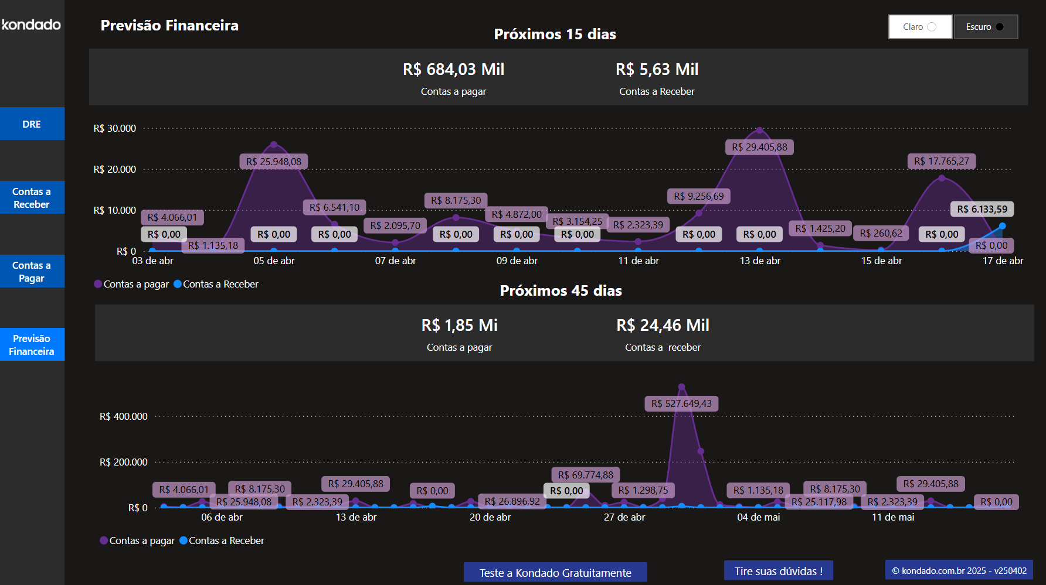Image resolution: width=1046 pixels, height=585 pixels.
Task: Click the Tire suas dúvidas button
Action: (x=778, y=570)
